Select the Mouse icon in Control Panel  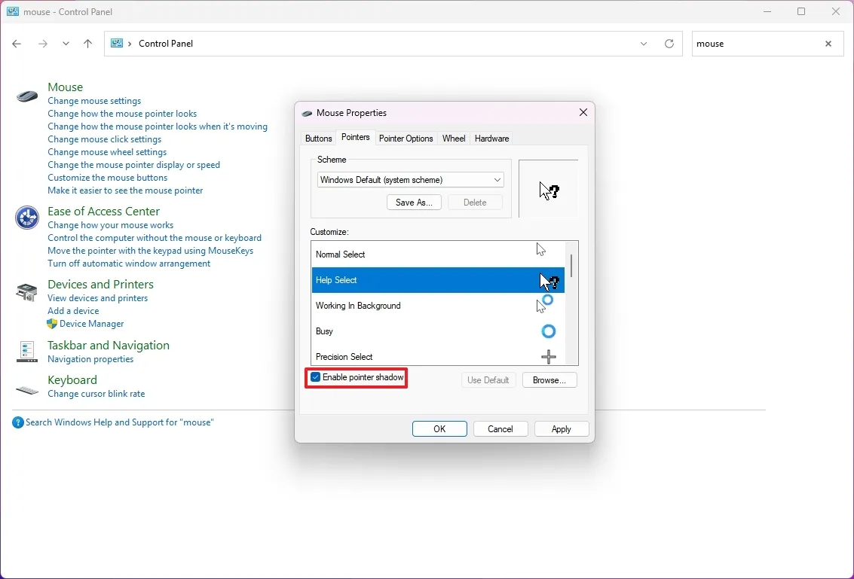[26, 96]
